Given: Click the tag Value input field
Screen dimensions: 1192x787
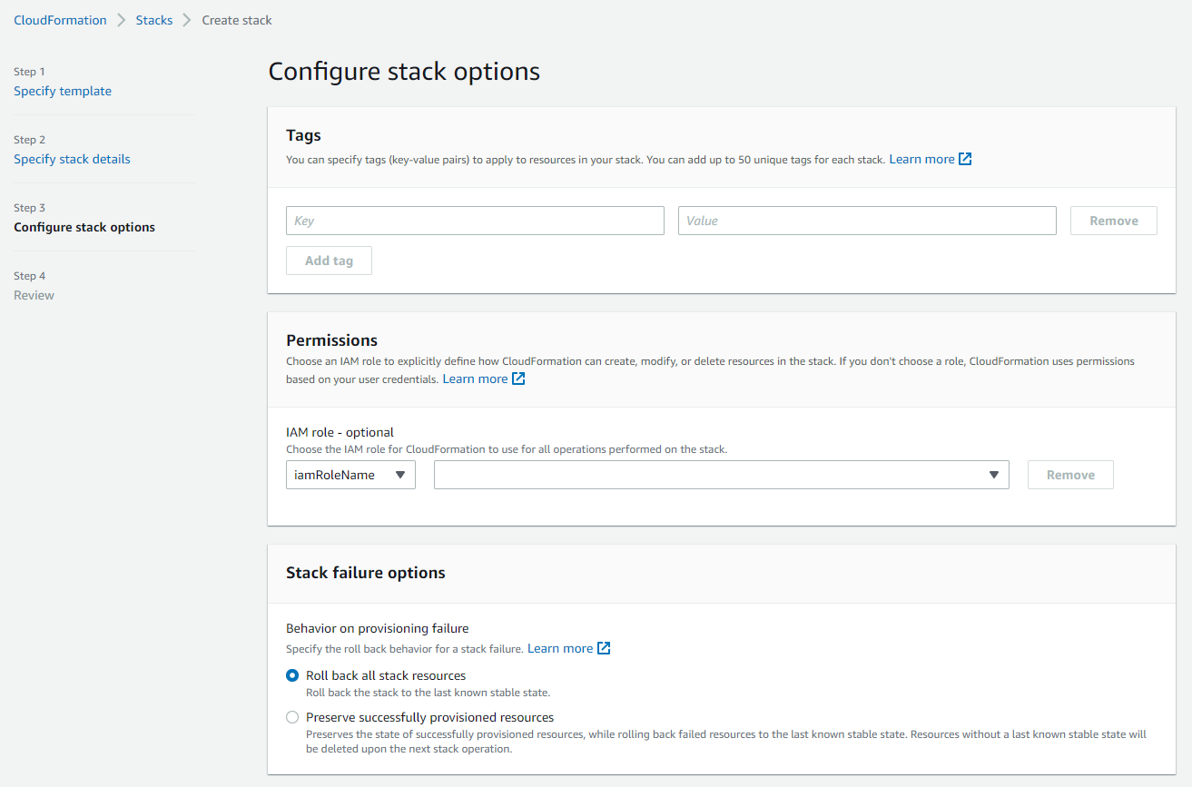Looking at the screenshot, I should [867, 220].
